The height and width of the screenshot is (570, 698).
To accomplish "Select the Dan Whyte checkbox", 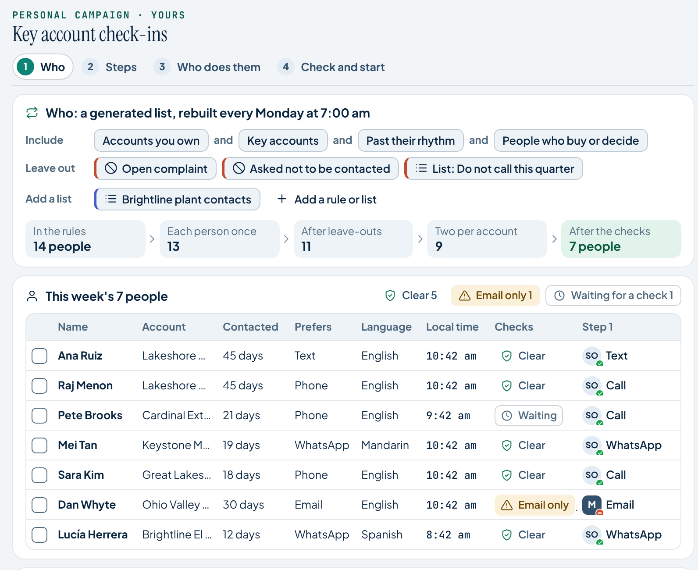I will (x=39, y=505).
